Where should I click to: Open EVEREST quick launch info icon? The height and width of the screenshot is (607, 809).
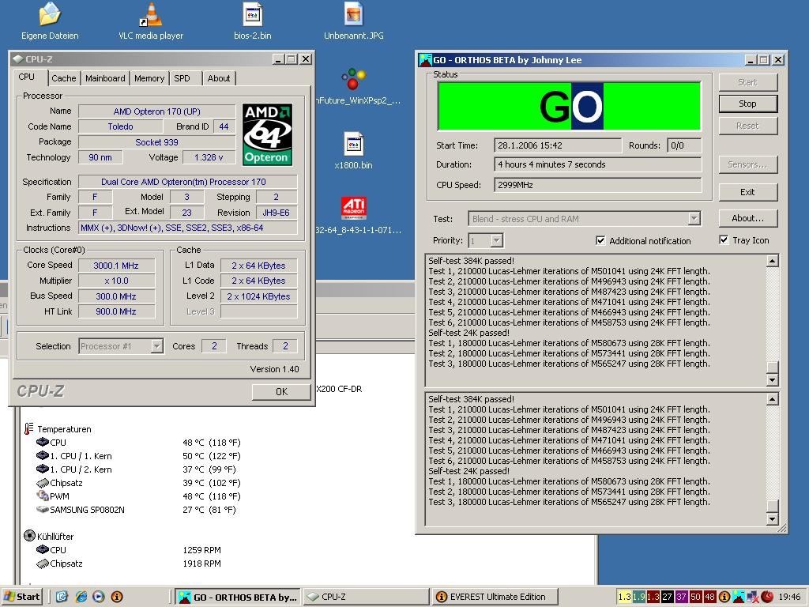[117, 597]
